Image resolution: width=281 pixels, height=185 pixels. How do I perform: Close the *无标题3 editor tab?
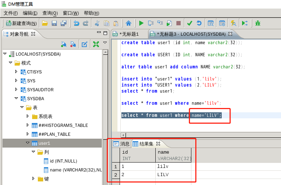coord(230,34)
